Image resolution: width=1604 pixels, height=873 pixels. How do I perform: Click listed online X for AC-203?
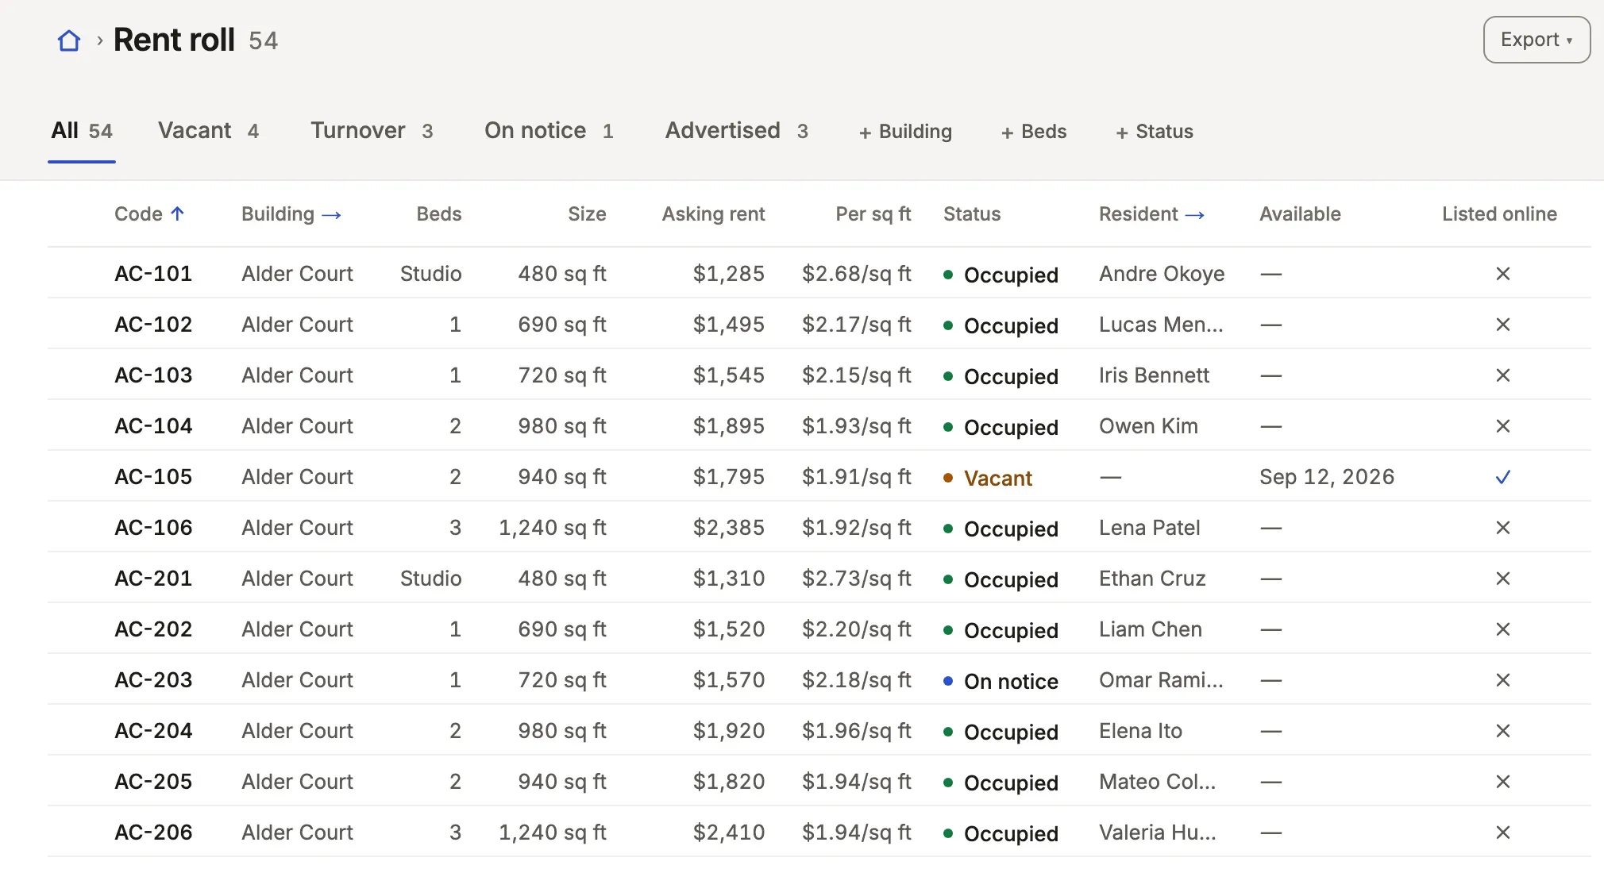tap(1502, 680)
